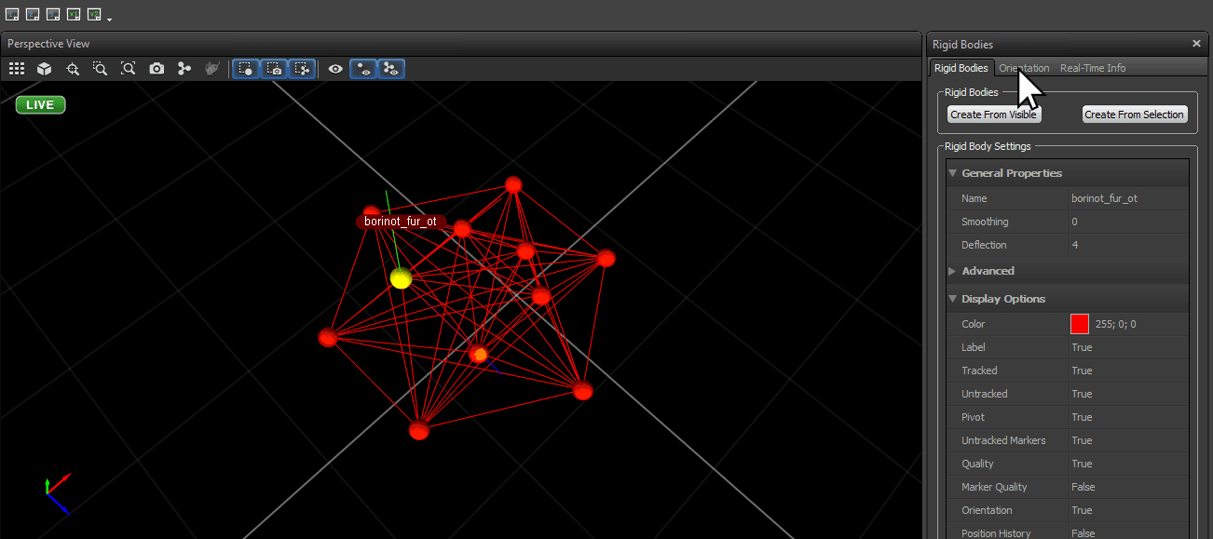This screenshot has width=1213, height=539.
Task: Switch to the Rigid Bodies tab
Action: 961,68
